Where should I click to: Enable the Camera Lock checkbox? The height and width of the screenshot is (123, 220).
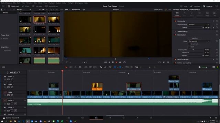click(x=189, y=44)
